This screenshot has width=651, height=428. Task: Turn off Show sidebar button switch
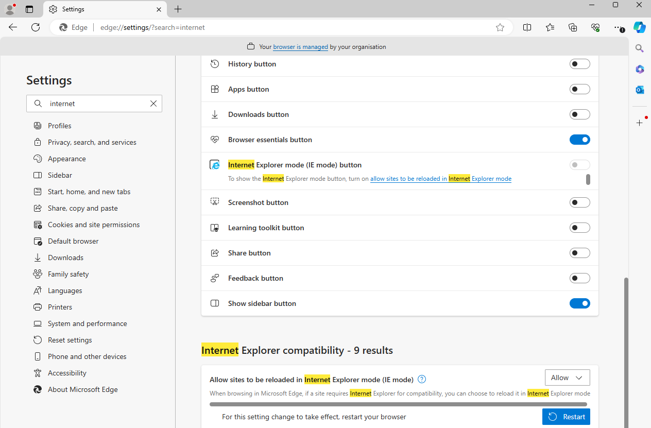click(580, 303)
